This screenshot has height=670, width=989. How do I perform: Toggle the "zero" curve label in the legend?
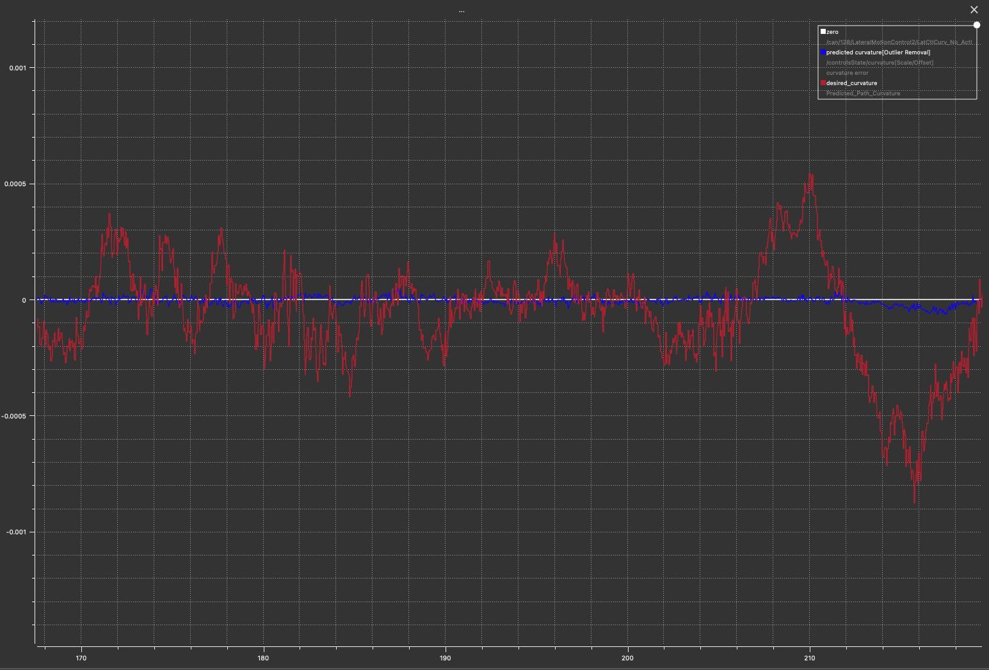[x=832, y=32]
